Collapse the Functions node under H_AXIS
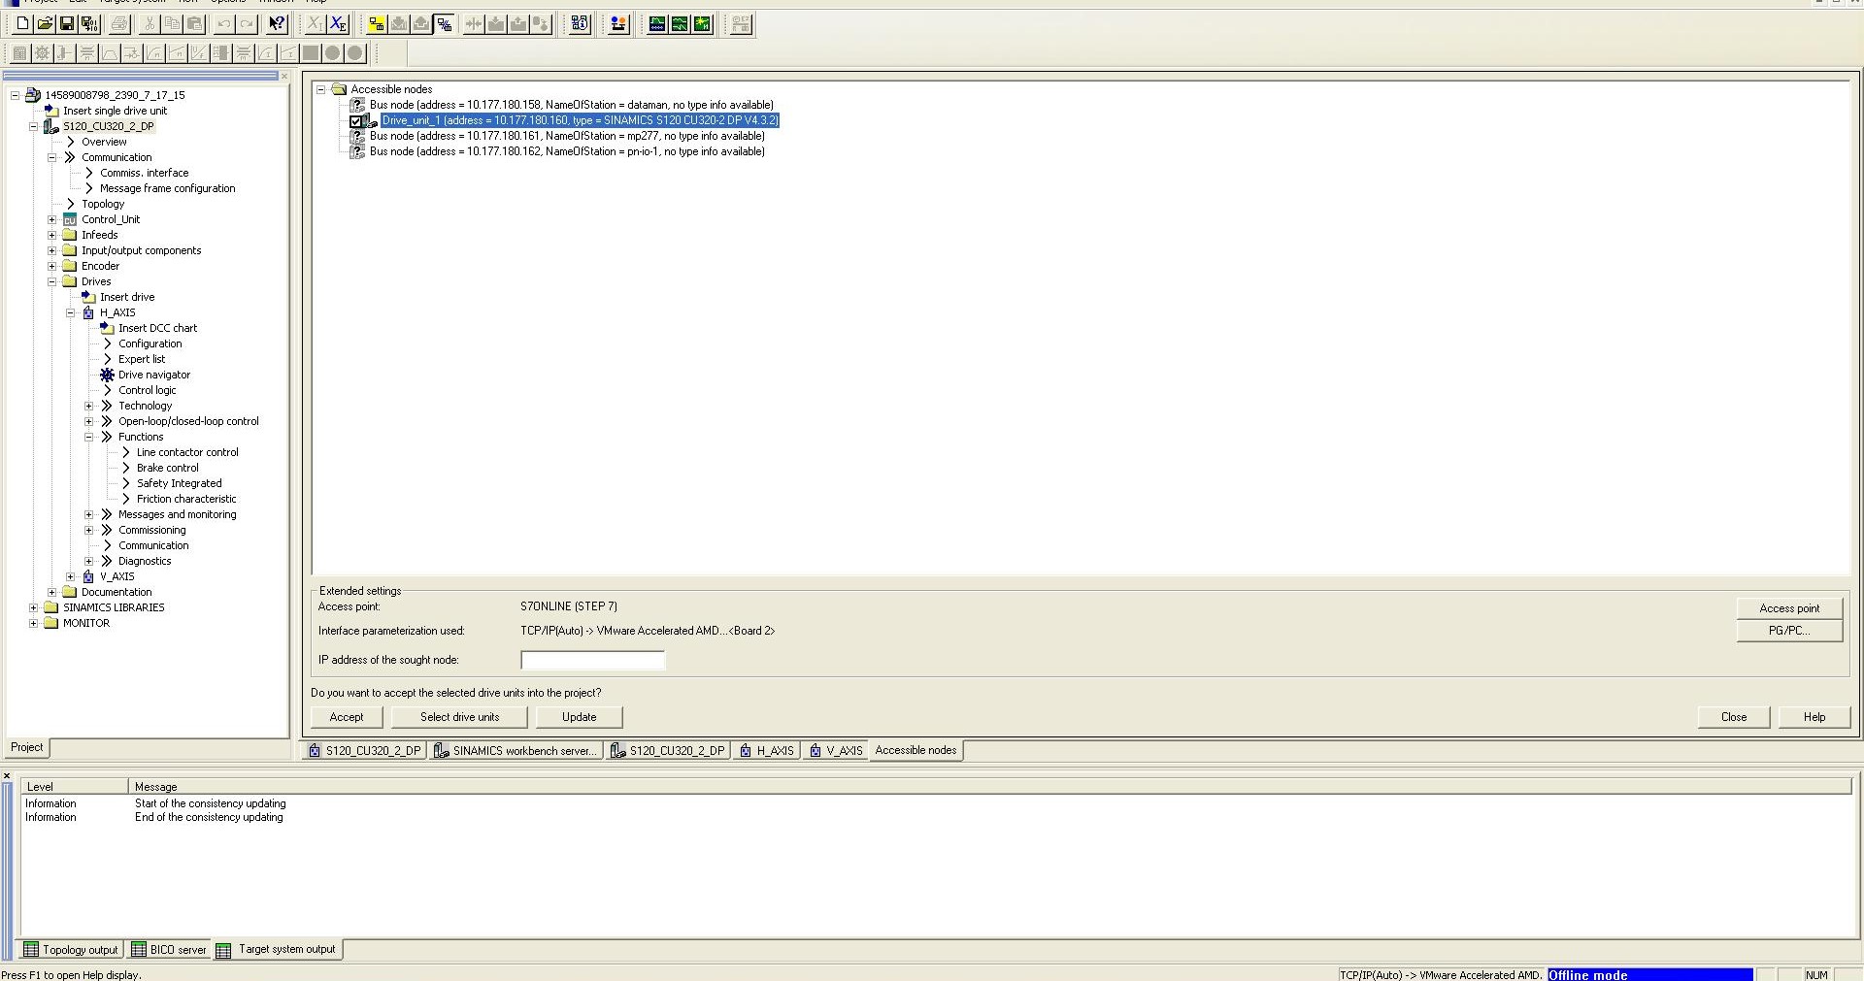Screen dimensions: 1864x981 pos(89,437)
